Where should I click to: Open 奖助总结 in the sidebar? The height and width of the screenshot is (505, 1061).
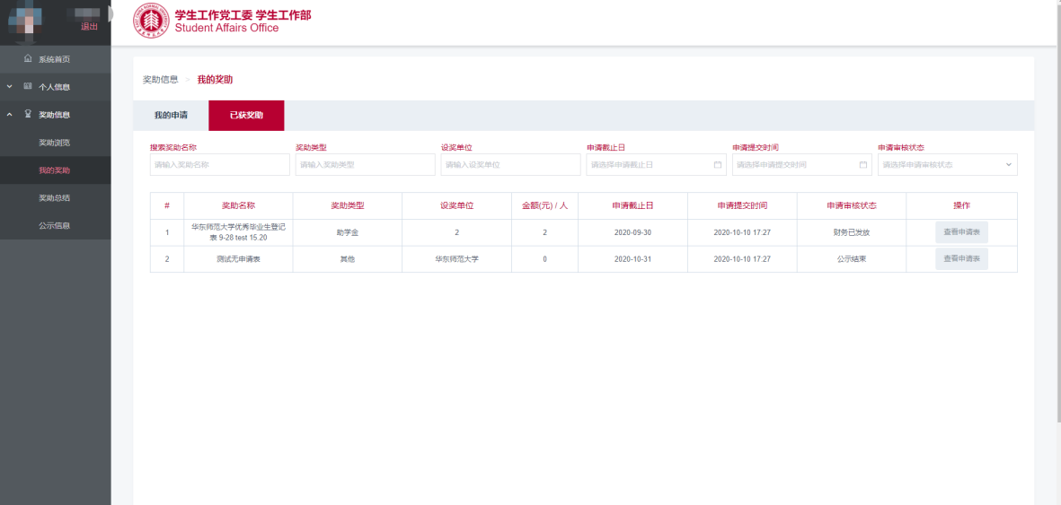click(54, 198)
